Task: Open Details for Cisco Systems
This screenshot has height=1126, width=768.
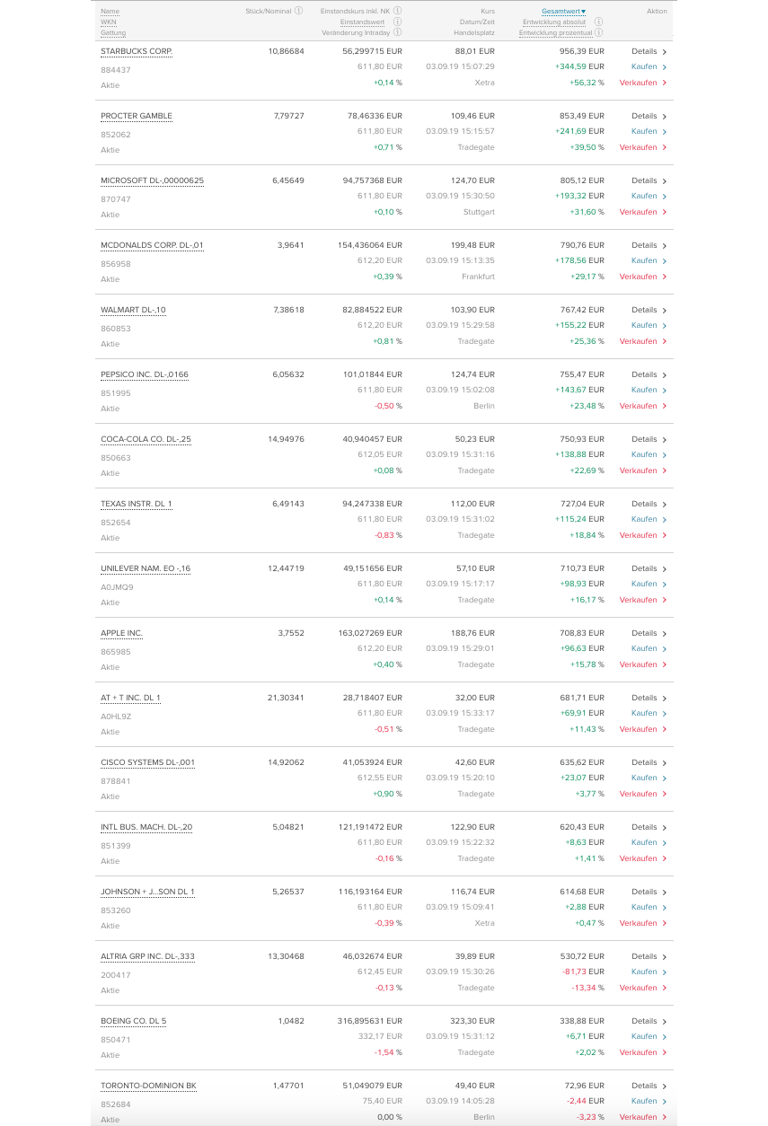Action: (x=649, y=762)
